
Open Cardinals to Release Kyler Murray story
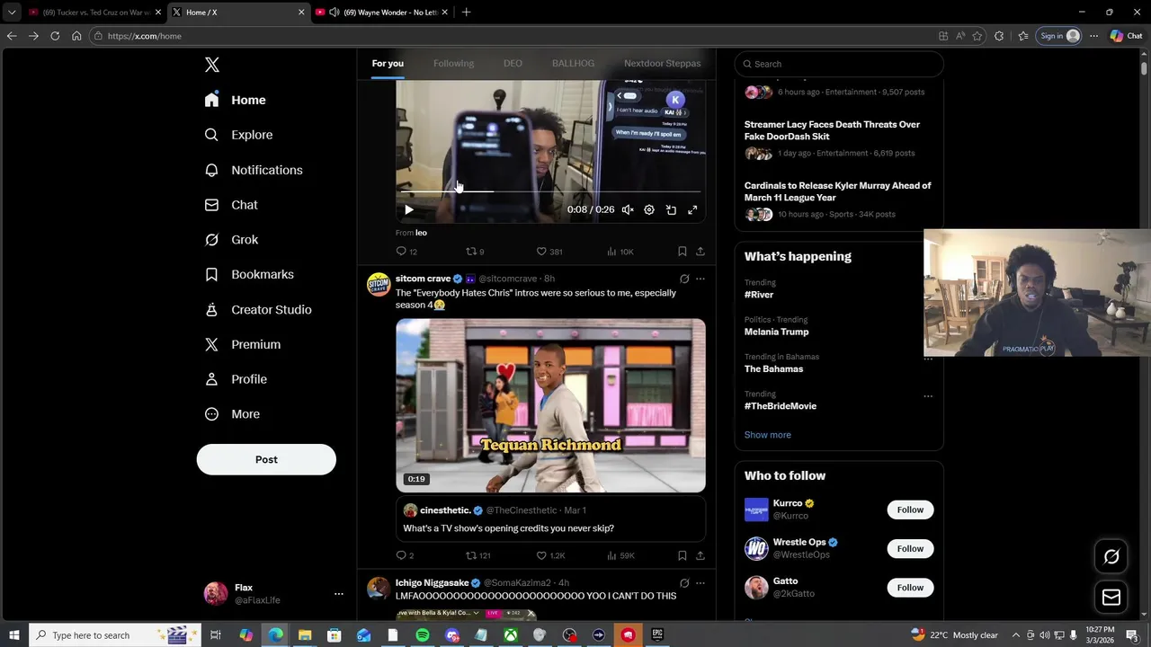pyautogui.click(x=839, y=199)
